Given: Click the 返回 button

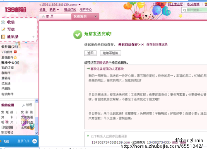Looking at the screenshot, I should (x=90, y=53).
